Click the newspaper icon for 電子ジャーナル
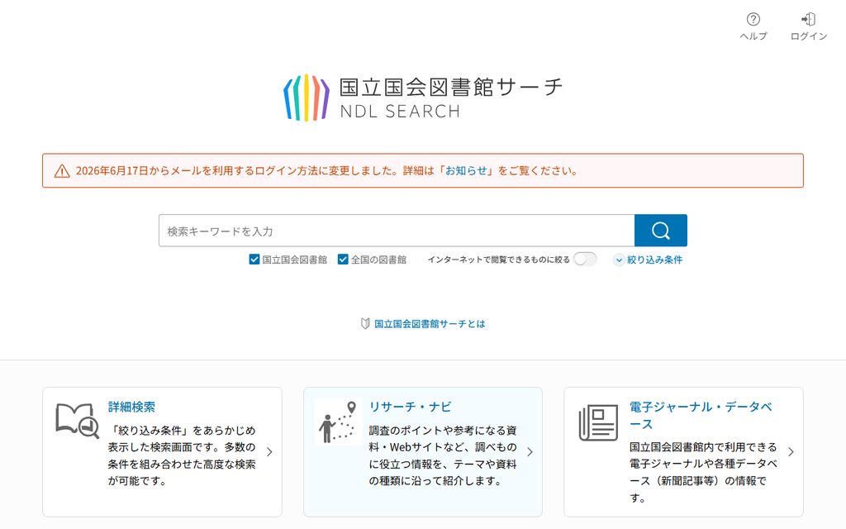The image size is (846, 529). 598,422
